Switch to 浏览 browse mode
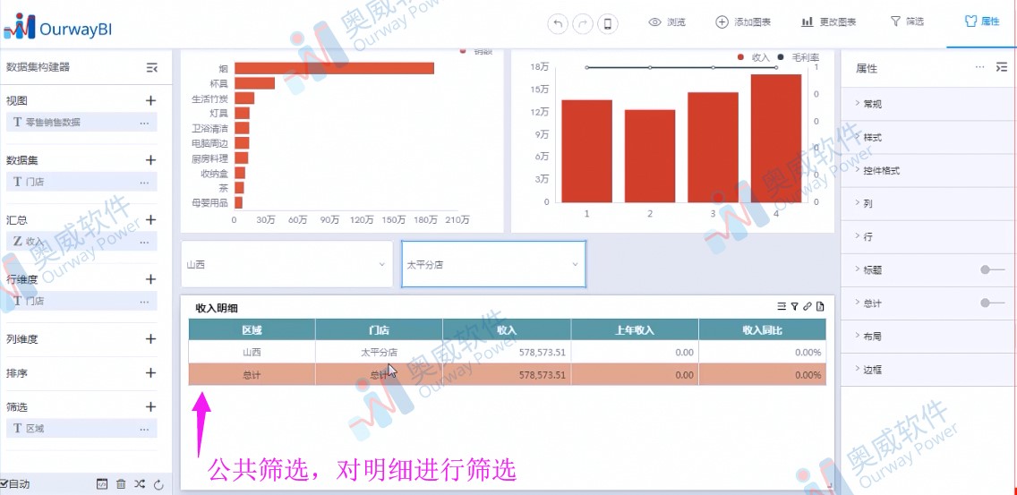Image resolution: width=1017 pixels, height=495 pixels. (668, 22)
